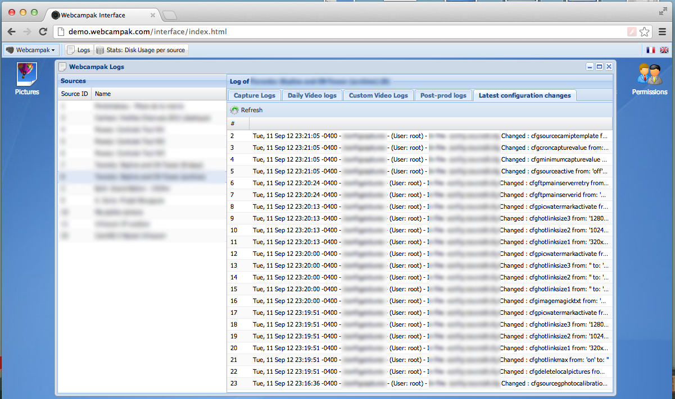Click the Refresh icon in the log panel
Viewport: 675px width, 399px height.
(234, 110)
